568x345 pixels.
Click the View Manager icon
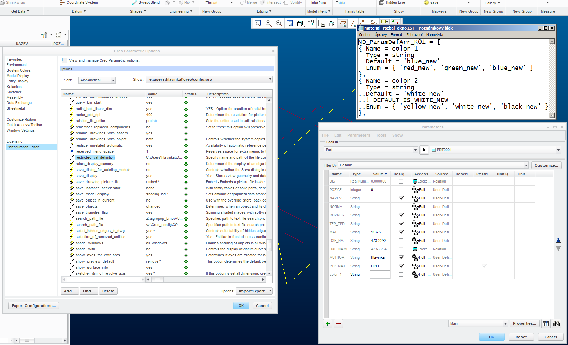322,23
